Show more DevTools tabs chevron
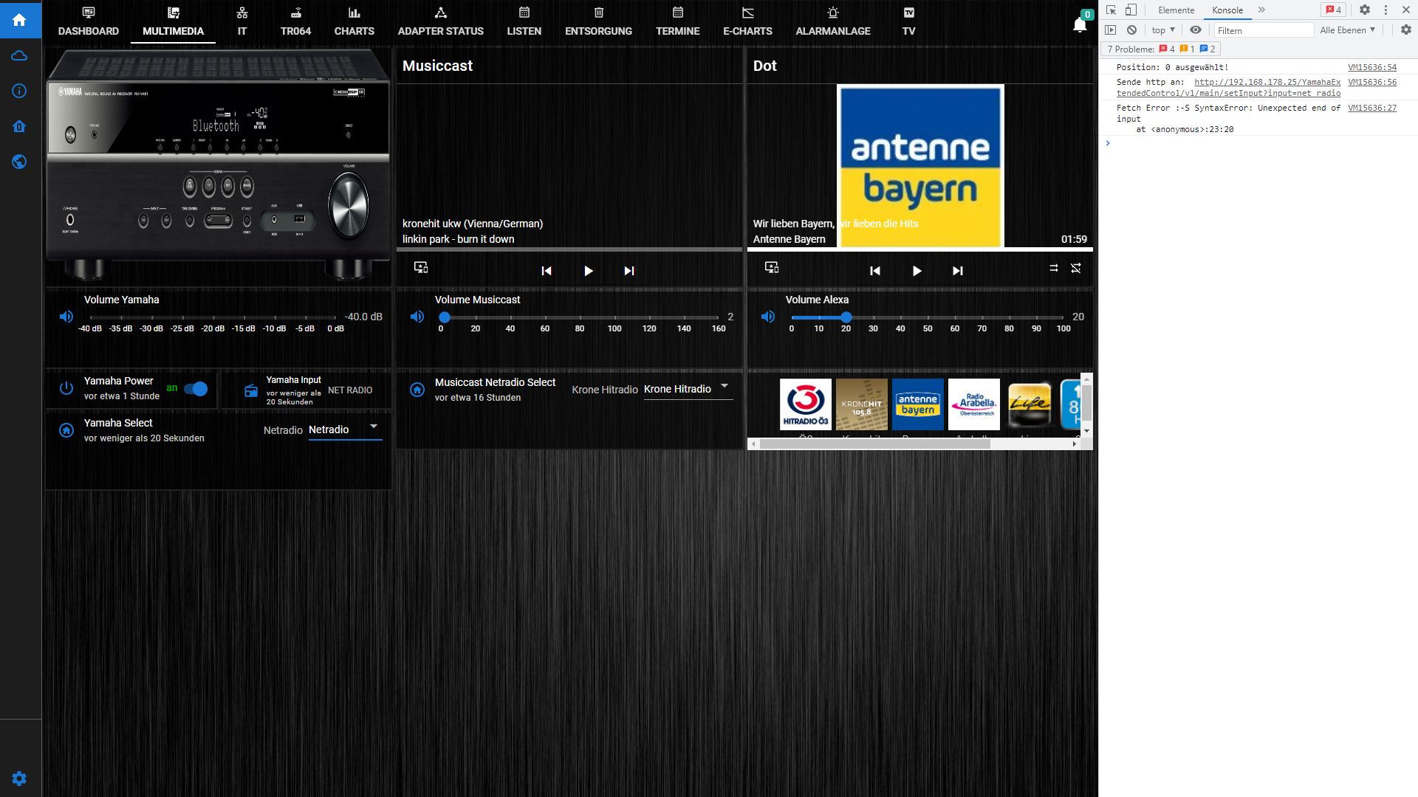This screenshot has width=1418, height=797. pos(1261,10)
